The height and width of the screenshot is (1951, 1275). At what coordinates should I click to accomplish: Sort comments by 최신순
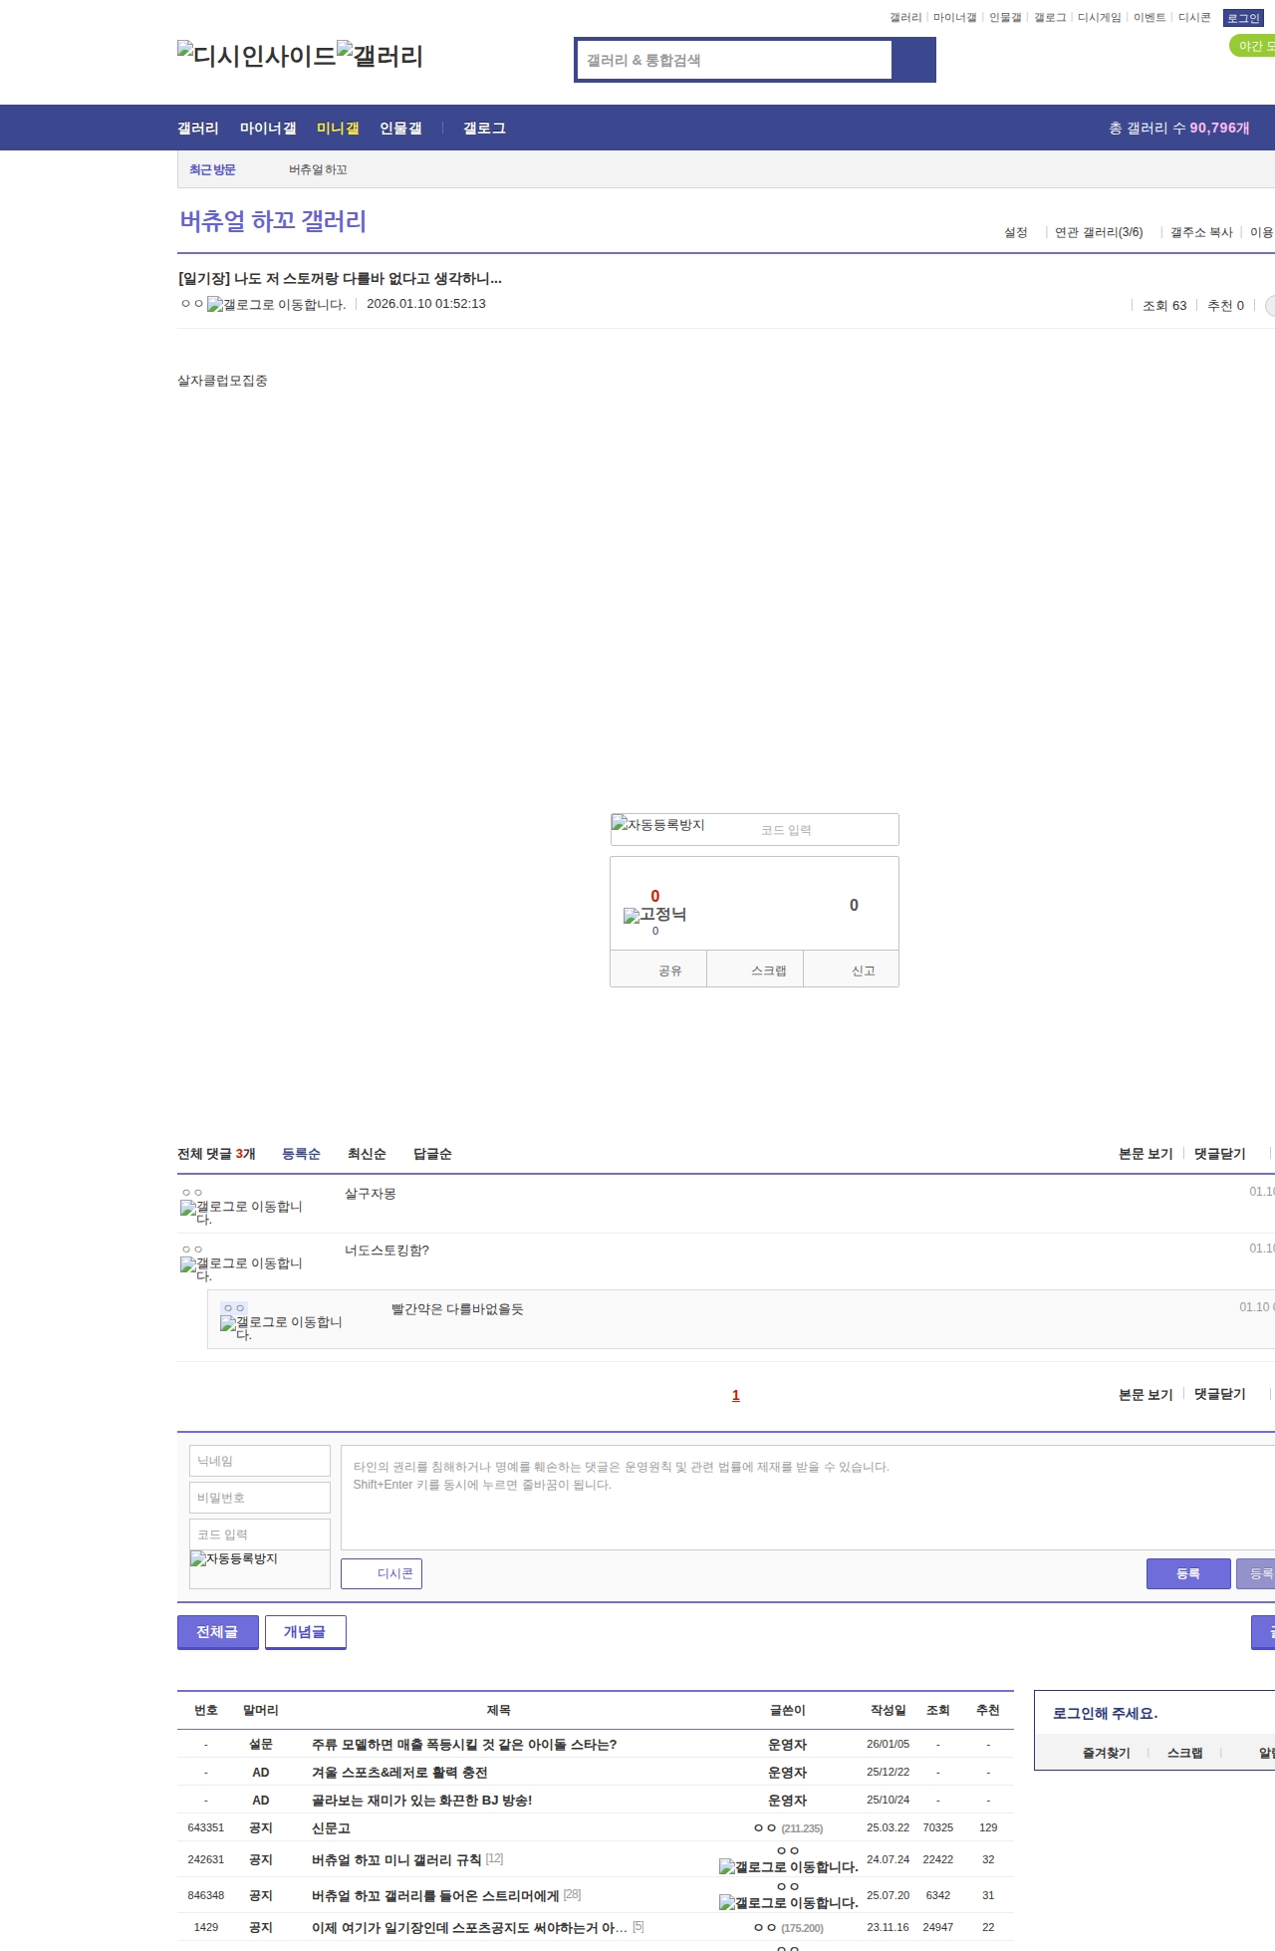(x=367, y=1154)
